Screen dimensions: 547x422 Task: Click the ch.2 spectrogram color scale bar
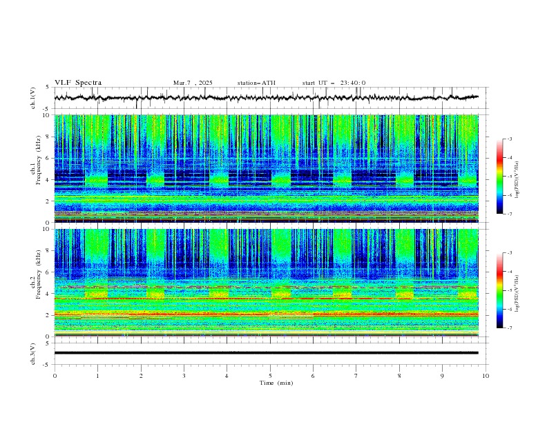(499, 290)
